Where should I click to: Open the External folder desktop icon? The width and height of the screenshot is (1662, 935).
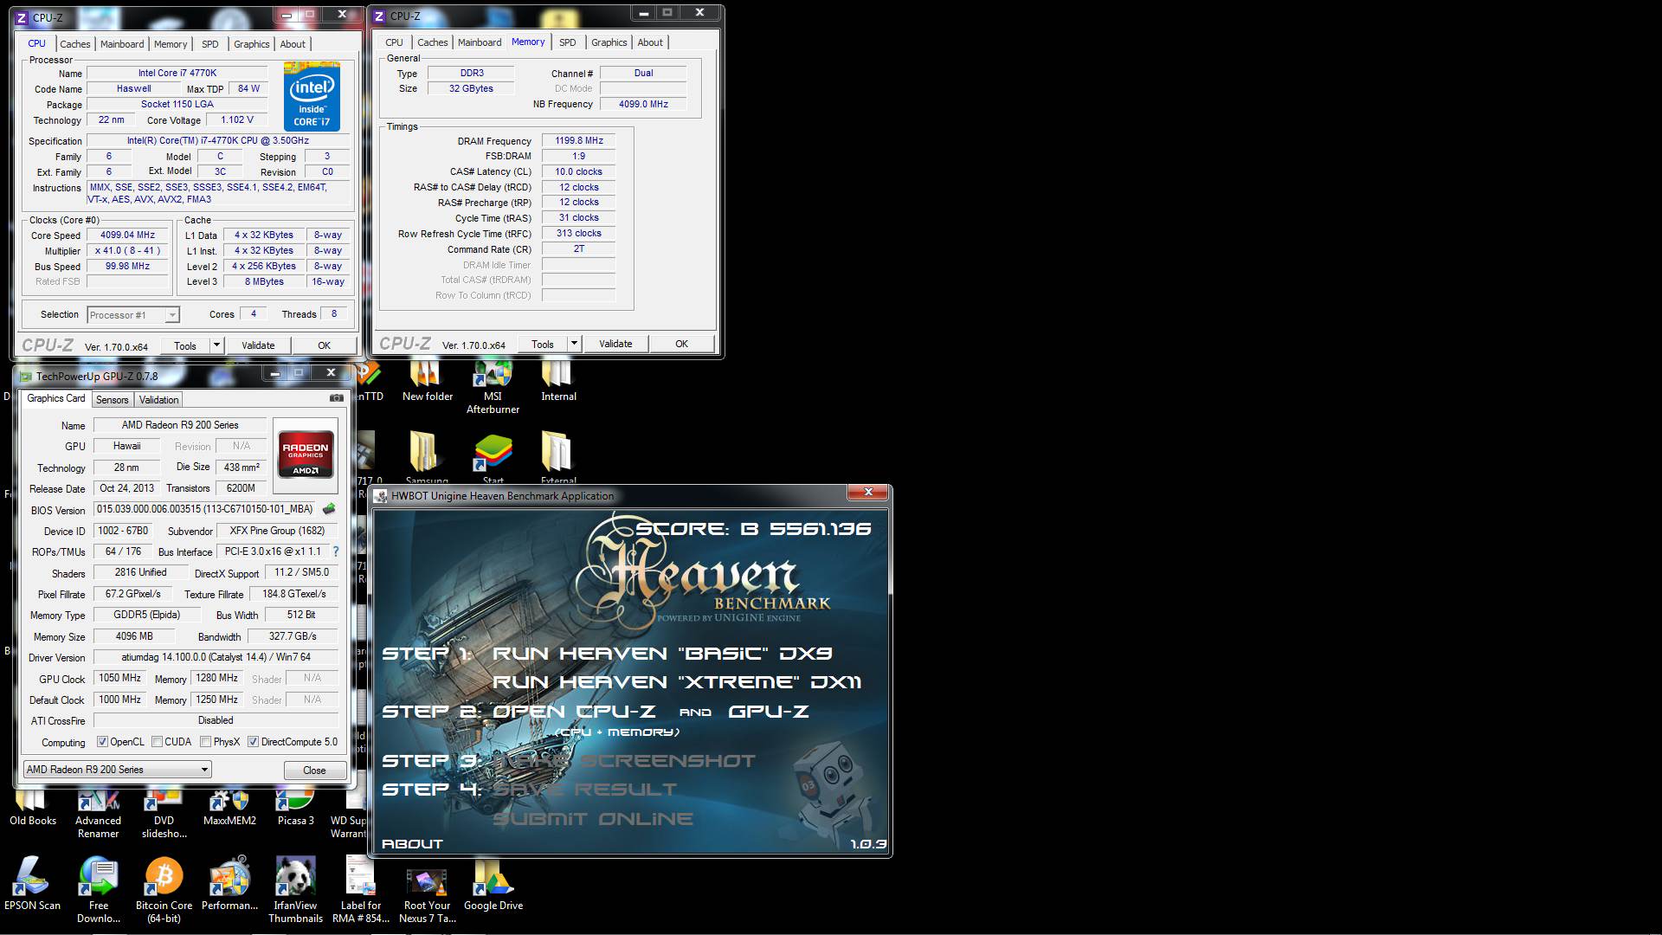558,458
